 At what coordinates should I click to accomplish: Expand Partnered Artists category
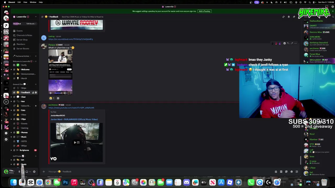coord(22,56)
